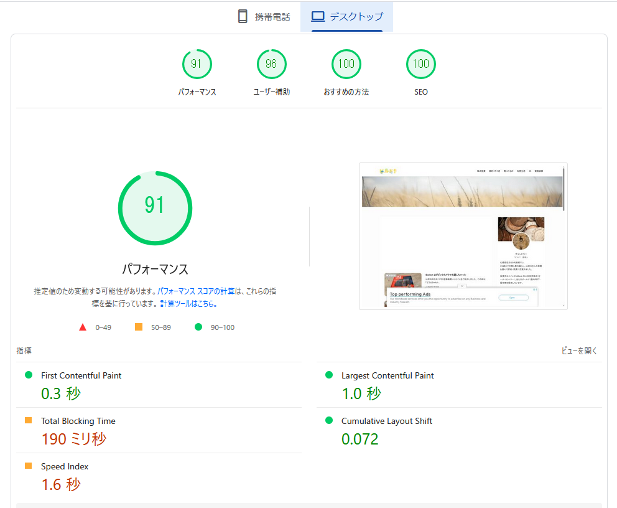Expand metrics with ビューを開く
617x508 pixels.
click(x=579, y=351)
